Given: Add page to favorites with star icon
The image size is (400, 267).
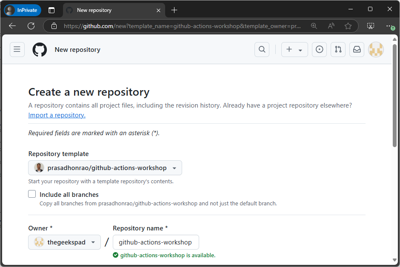Looking at the screenshot, I should (x=348, y=26).
